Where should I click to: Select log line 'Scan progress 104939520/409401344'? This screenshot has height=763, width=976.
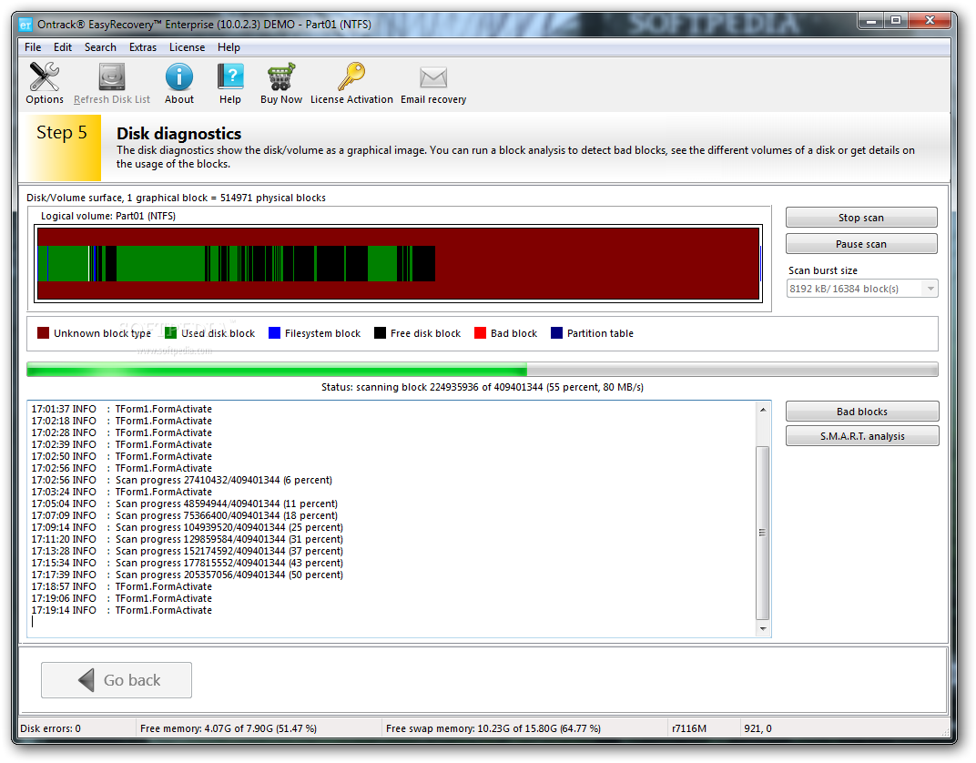[x=188, y=527]
